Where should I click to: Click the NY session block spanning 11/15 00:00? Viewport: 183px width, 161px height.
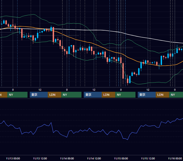coord(125,95)
